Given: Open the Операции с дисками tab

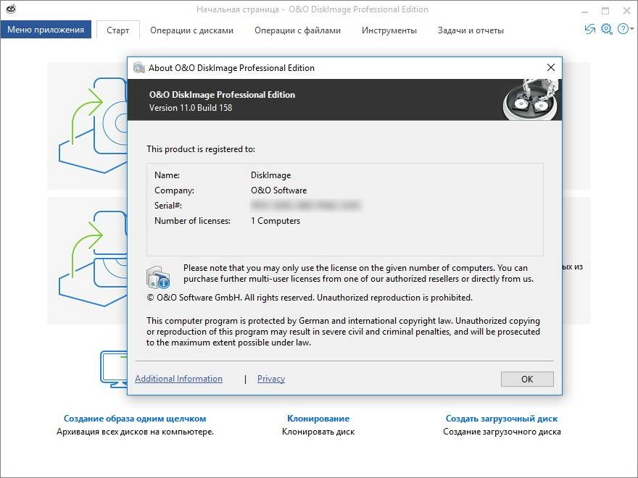Looking at the screenshot, I should (191, 30).
